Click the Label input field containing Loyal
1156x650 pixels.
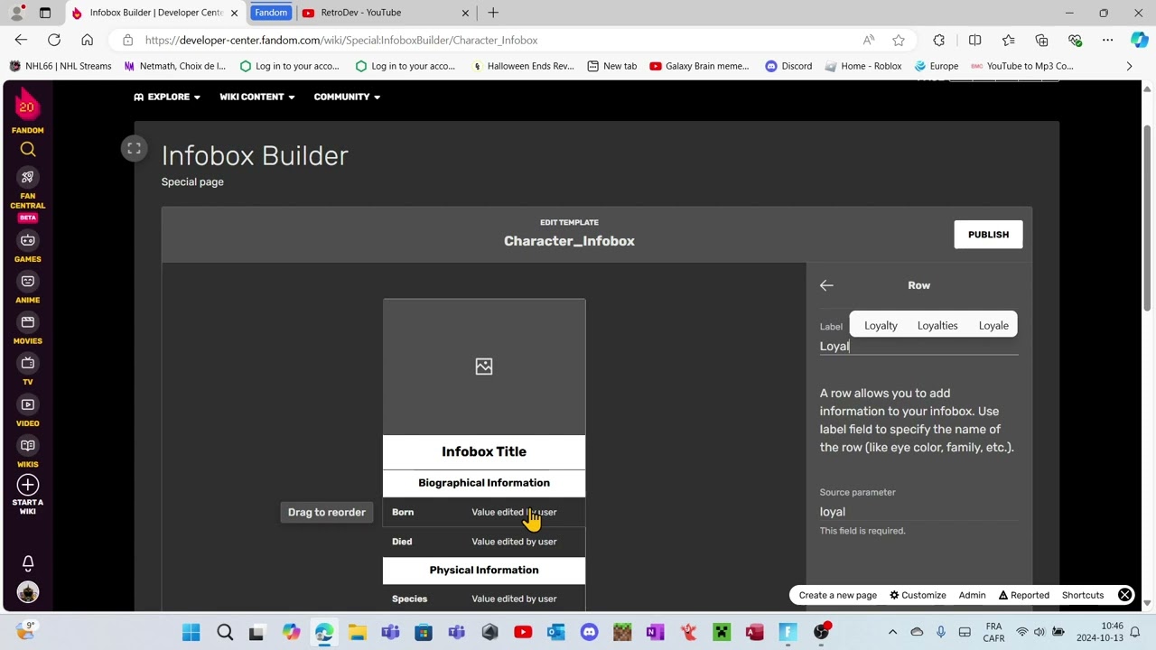tap(918, 347)
